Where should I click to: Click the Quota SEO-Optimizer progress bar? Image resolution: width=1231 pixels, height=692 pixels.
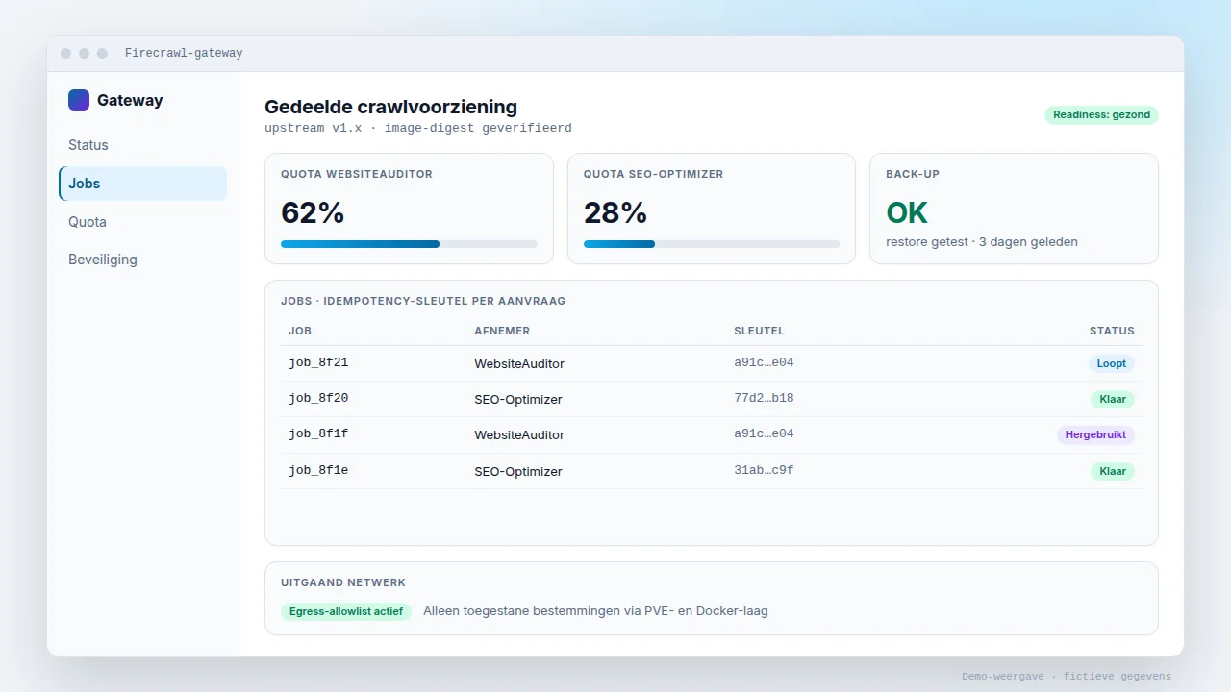712,244
